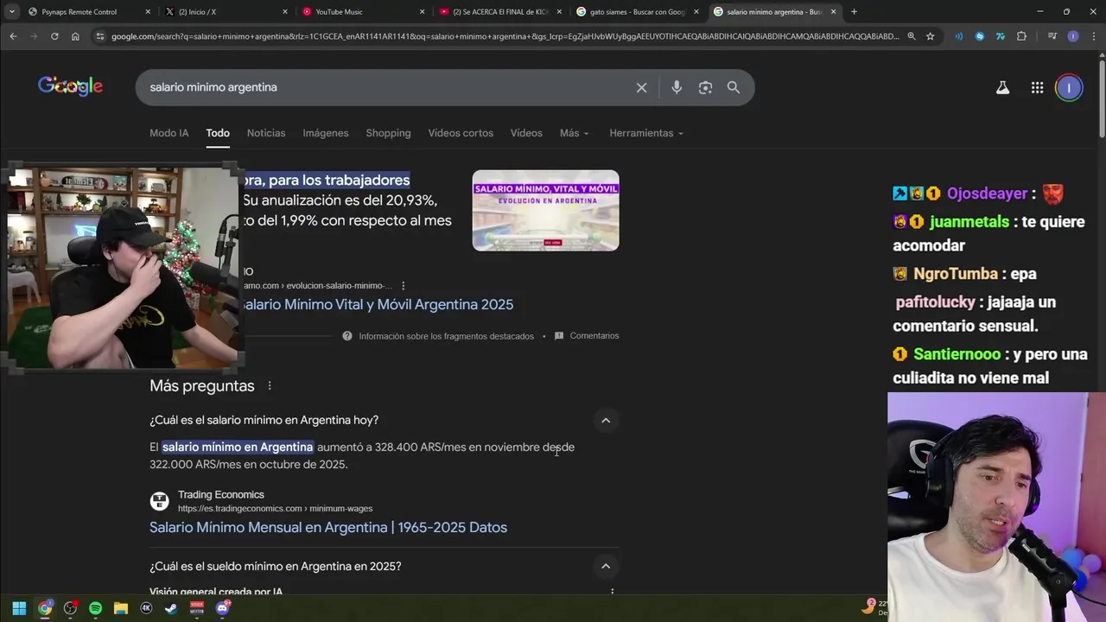
Task: Reload the page with the refresh icon
Action: pyautogui.click(x=54, y=36)
